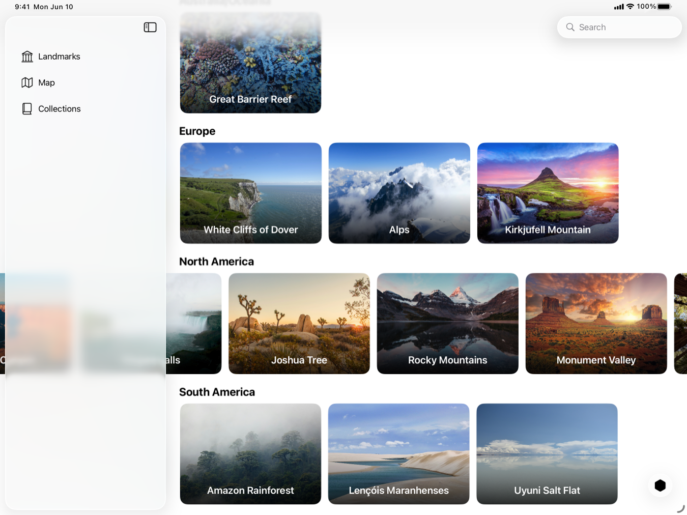Select the Map sidebar item
The image size is (687, 515).
click(46, 82)
